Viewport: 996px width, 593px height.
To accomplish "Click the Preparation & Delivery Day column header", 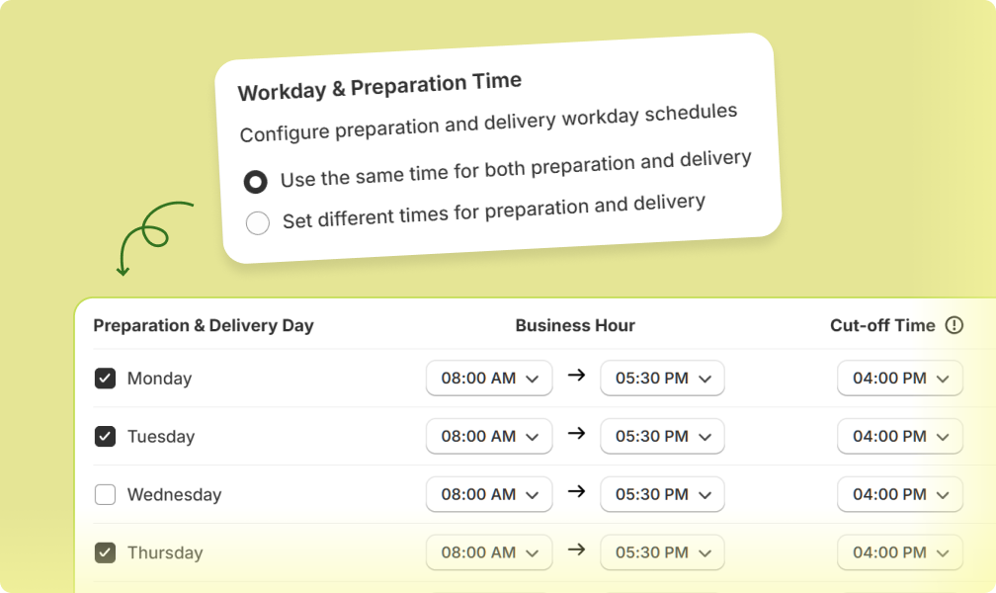I will 204,324.
